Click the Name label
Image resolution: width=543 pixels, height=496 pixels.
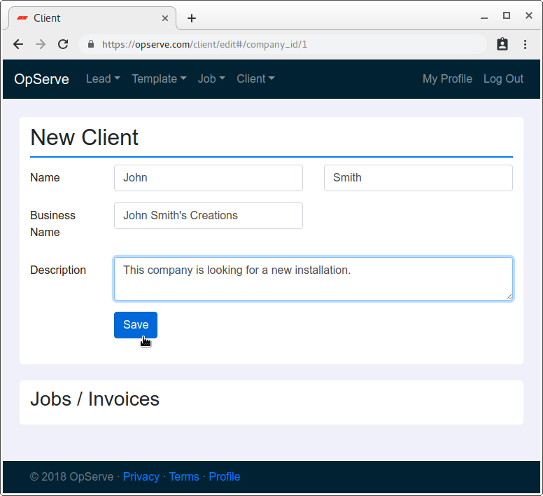point(45,177)
